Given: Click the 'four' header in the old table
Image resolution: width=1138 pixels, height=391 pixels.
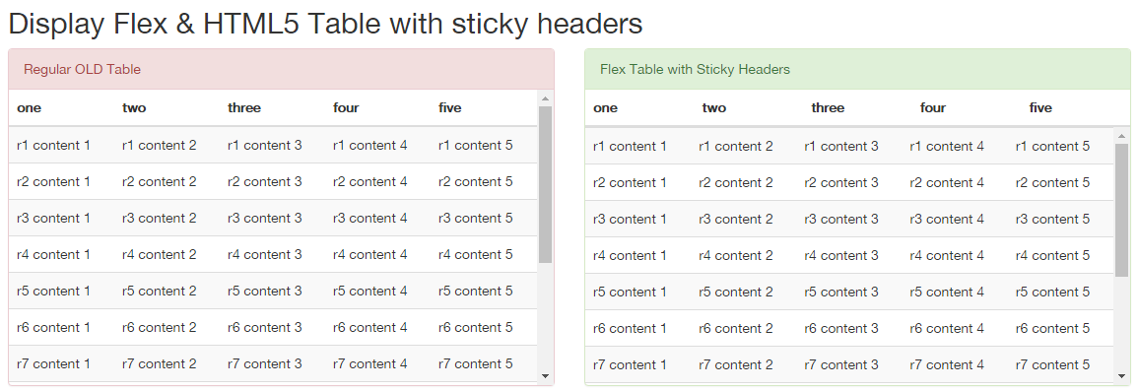Looking at the screenshot, I should (346, 108).
